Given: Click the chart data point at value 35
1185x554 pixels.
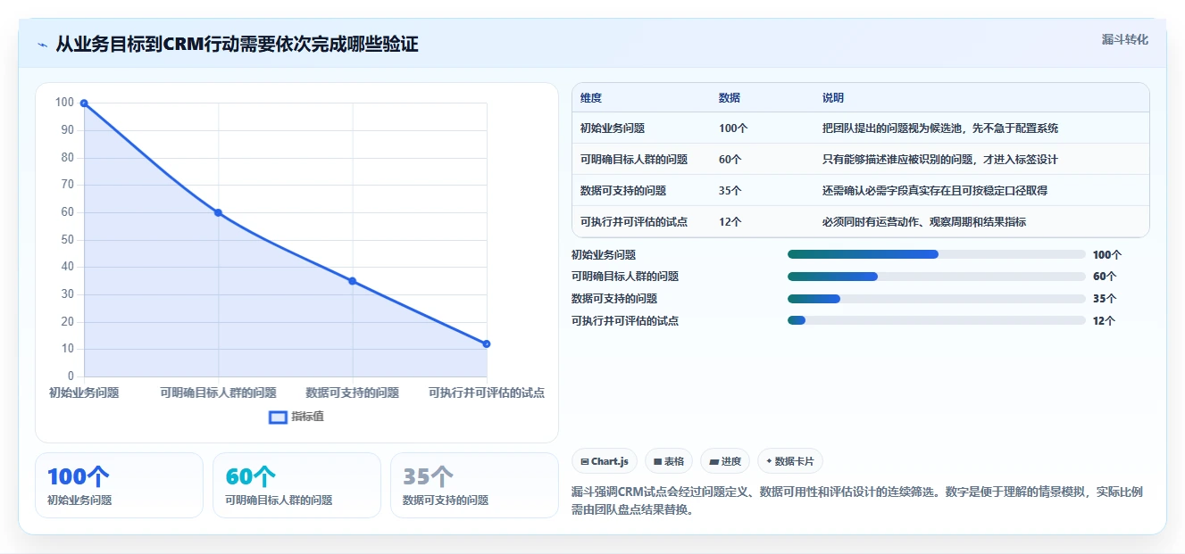Looking at the screenshot, I should click(353, 281).
